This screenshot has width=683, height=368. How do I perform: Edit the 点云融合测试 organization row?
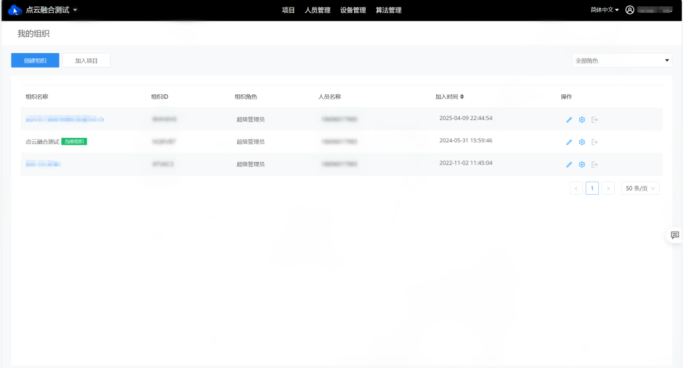point(569,142)
